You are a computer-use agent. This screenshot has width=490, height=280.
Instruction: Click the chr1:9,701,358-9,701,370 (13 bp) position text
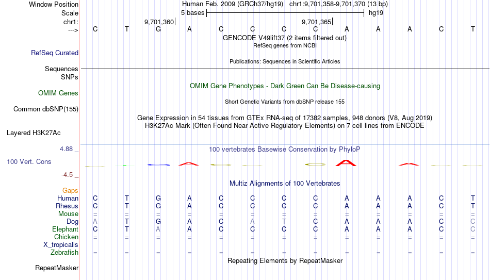click(x=338, y=4)
